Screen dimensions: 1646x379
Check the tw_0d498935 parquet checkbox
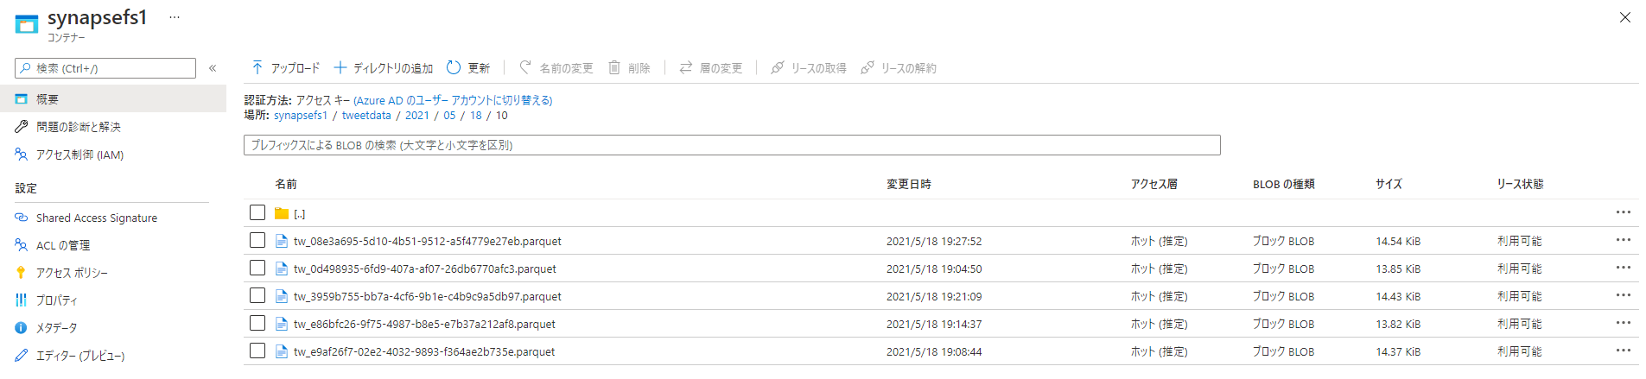tap(257, 268)
